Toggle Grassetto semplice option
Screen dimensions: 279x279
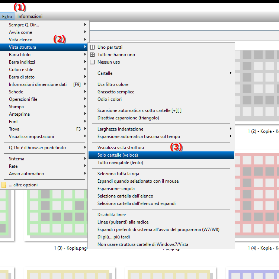(x=161, y=92)
